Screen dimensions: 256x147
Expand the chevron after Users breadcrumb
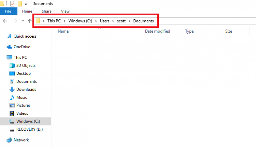(x=113, y=21)
